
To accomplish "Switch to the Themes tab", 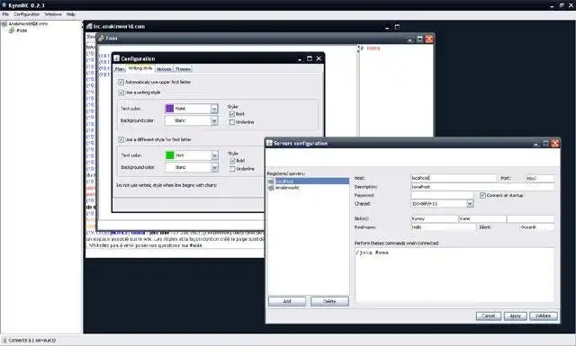I will click(x=183, y=69).
